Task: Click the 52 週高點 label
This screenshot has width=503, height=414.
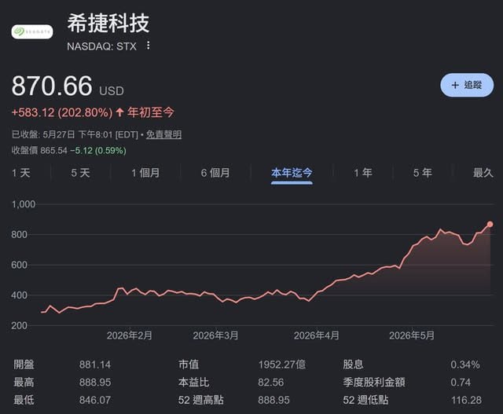Action: [201, 400]
